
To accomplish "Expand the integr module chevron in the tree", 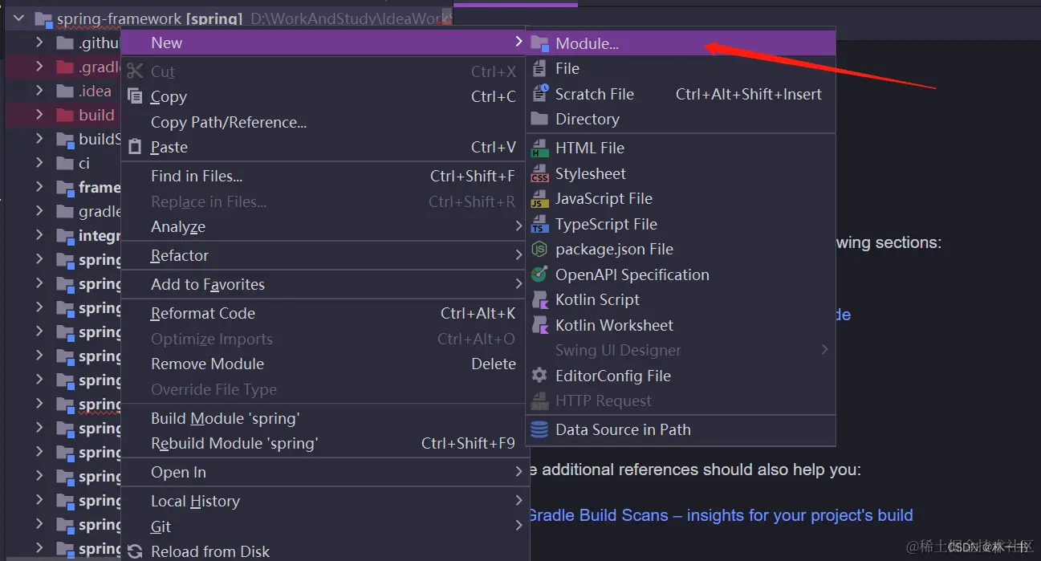I will click(39, 235).
